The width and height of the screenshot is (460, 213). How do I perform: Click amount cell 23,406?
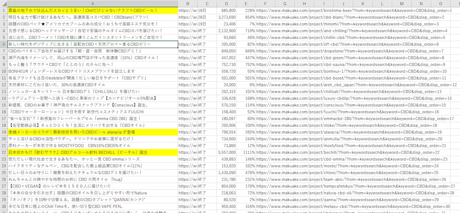pos(226,24)
